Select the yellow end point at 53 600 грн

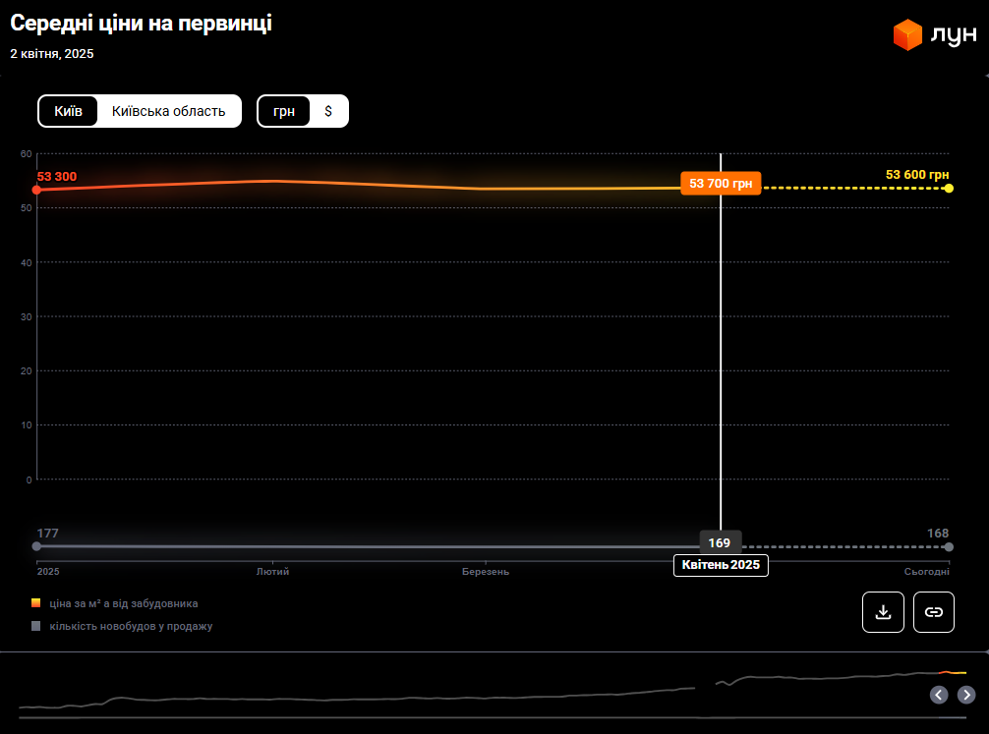point(949,188)
